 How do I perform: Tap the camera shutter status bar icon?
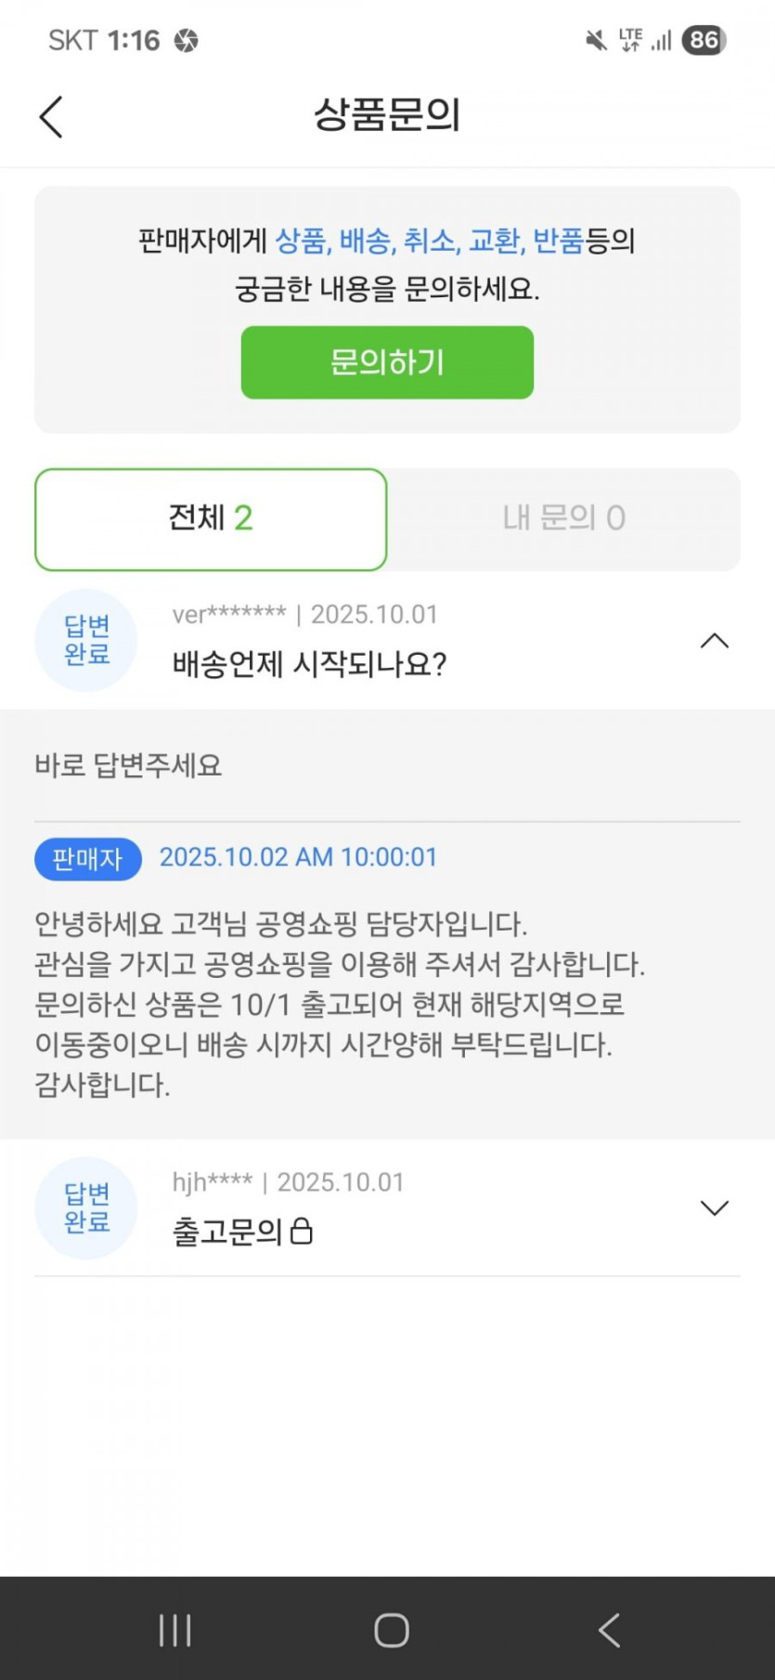[x=187, y=41]
